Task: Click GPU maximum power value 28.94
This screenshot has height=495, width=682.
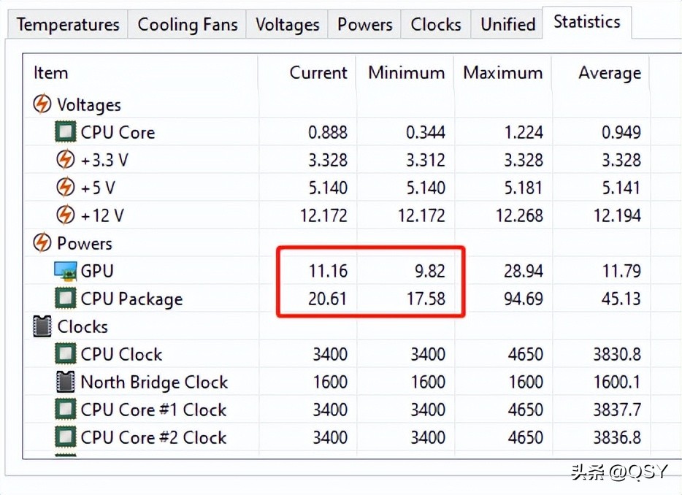Action: pos(524,271)
